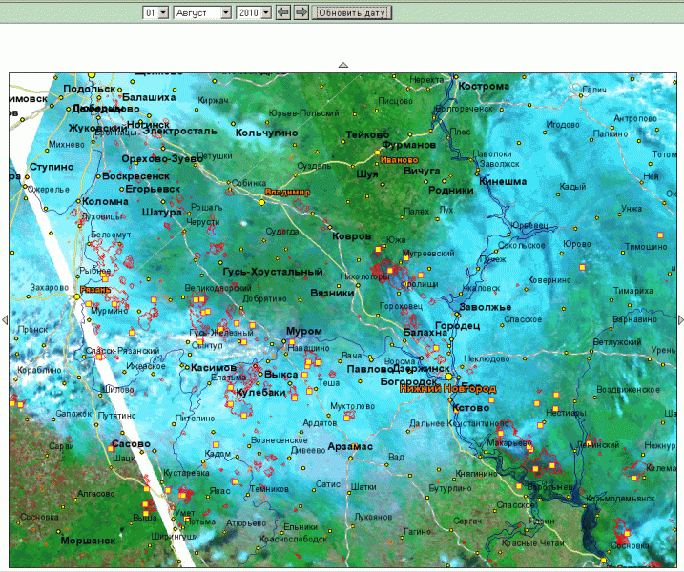
Task: Advance to next date with right arrow
Action: (x=301, y=12)
